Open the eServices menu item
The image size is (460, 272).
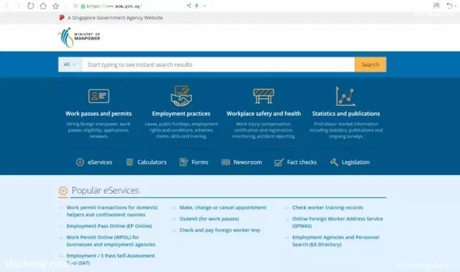coord(99,162)
